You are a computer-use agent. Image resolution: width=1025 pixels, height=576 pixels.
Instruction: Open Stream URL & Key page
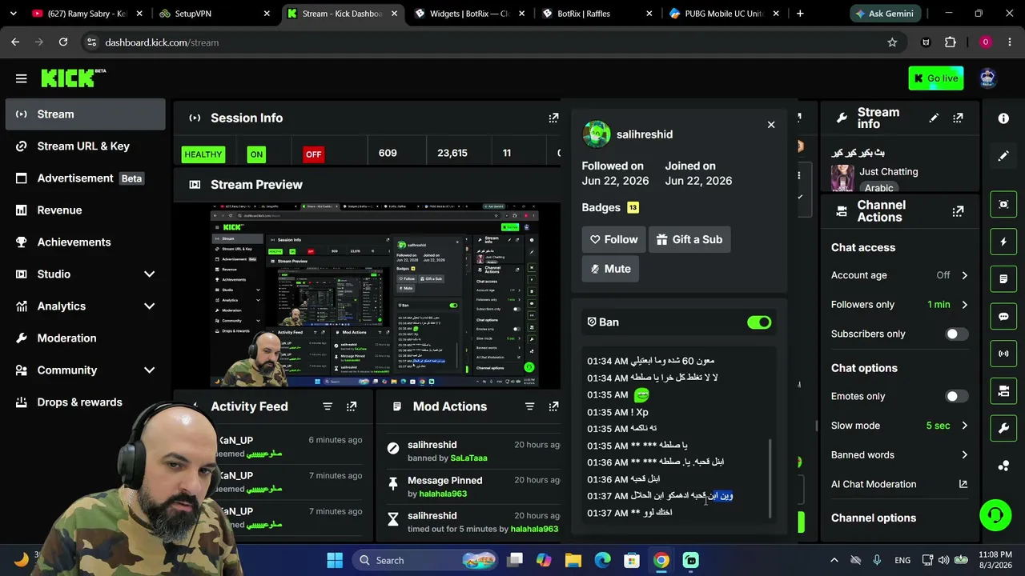(85, 146)
